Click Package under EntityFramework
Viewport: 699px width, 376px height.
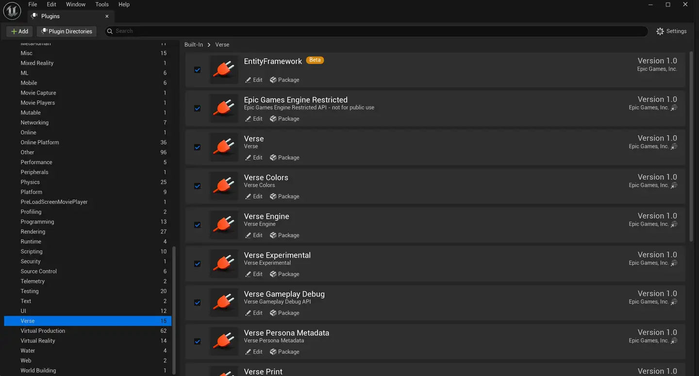coord(284,80)
